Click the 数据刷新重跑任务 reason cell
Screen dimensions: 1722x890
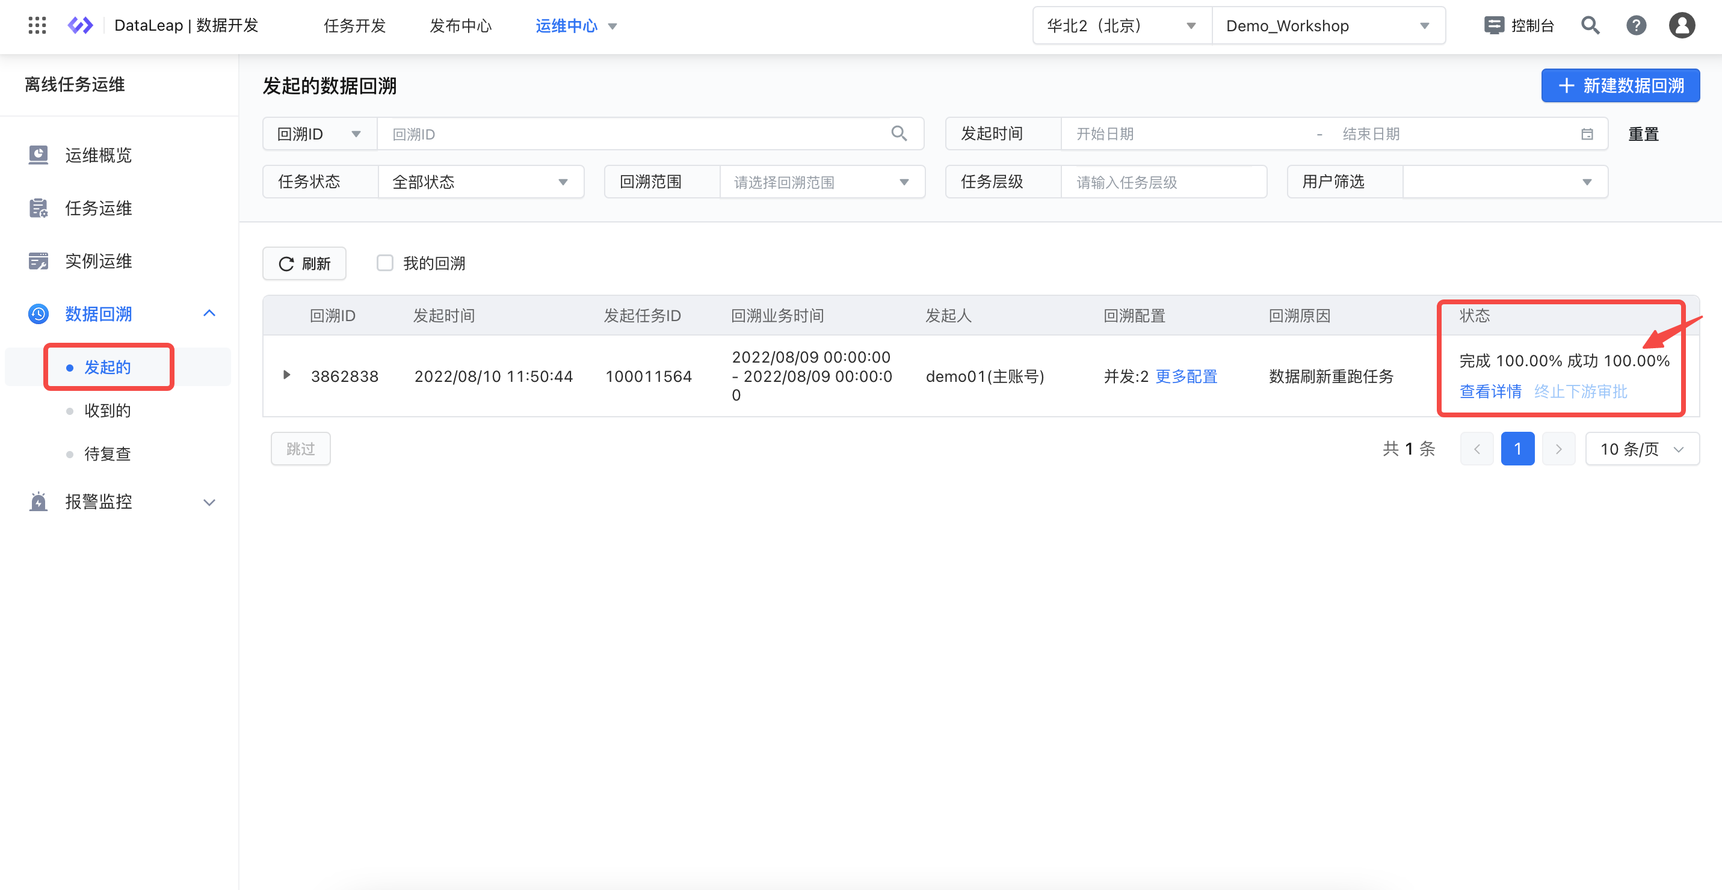tap(1330, 376)
